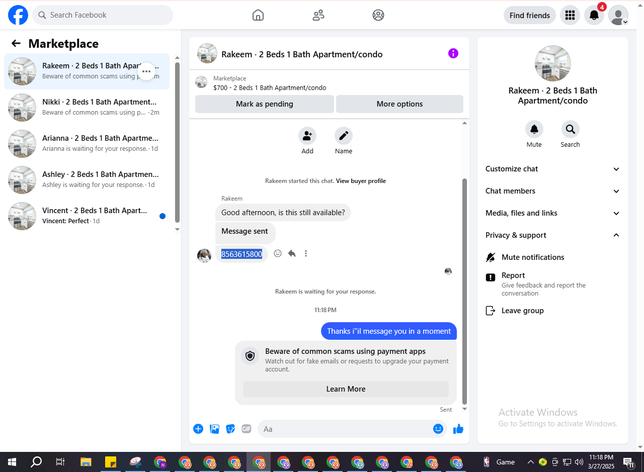Expand the Chat members section
The width and height of the screenshot is (644, 472).
[x=553, y=191]
